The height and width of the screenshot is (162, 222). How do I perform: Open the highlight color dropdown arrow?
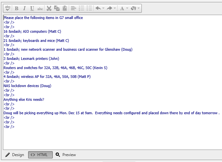pos(139,9)
